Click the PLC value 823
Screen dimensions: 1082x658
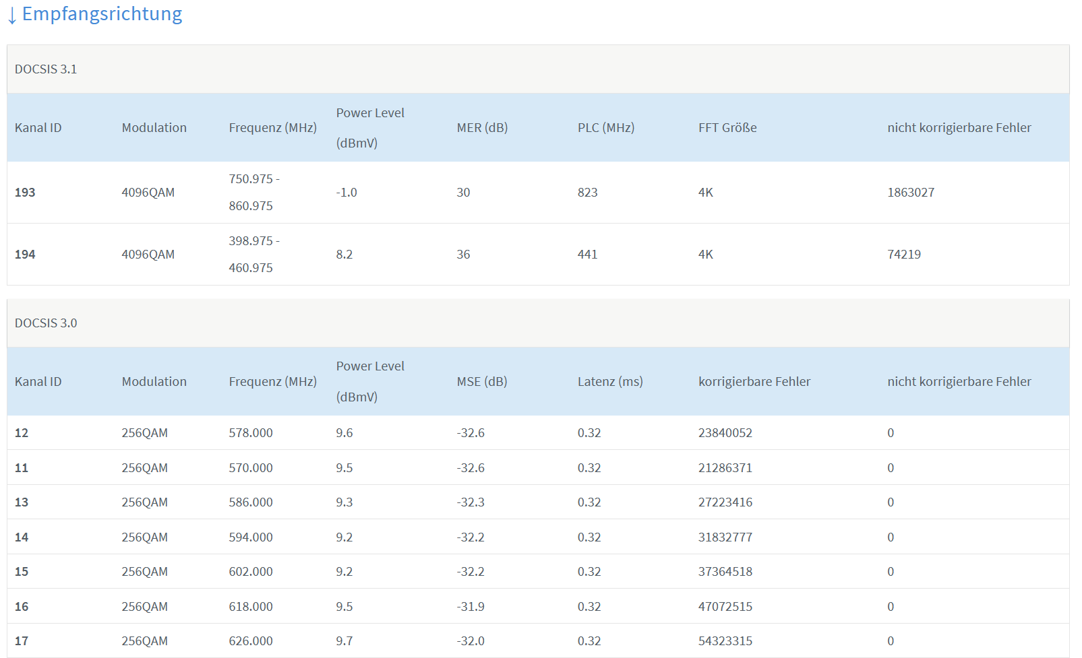[x=588, y=193]
